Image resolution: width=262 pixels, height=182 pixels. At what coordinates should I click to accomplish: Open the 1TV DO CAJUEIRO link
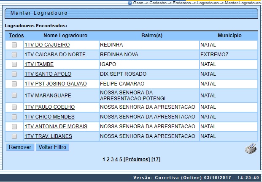[x=47, y=45]
